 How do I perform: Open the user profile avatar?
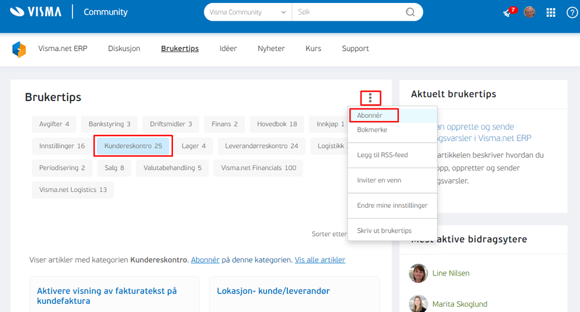point(529,12)
